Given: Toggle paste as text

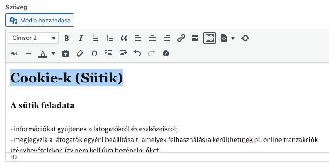Looking at the screenshot, I should (x=66, y=53).
